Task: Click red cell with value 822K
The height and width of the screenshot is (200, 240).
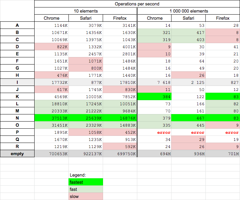Action: coord(52,47)
